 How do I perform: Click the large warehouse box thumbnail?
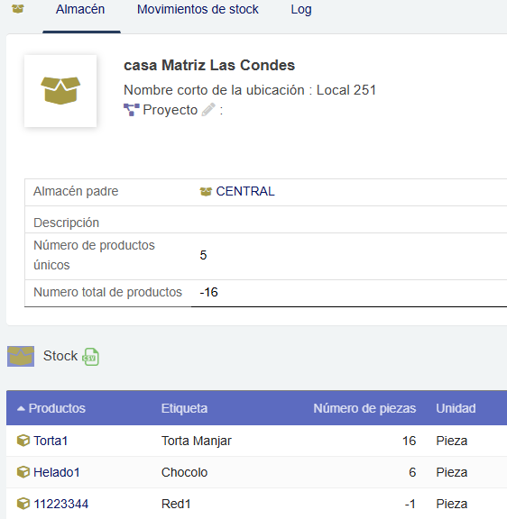[60, 91]
